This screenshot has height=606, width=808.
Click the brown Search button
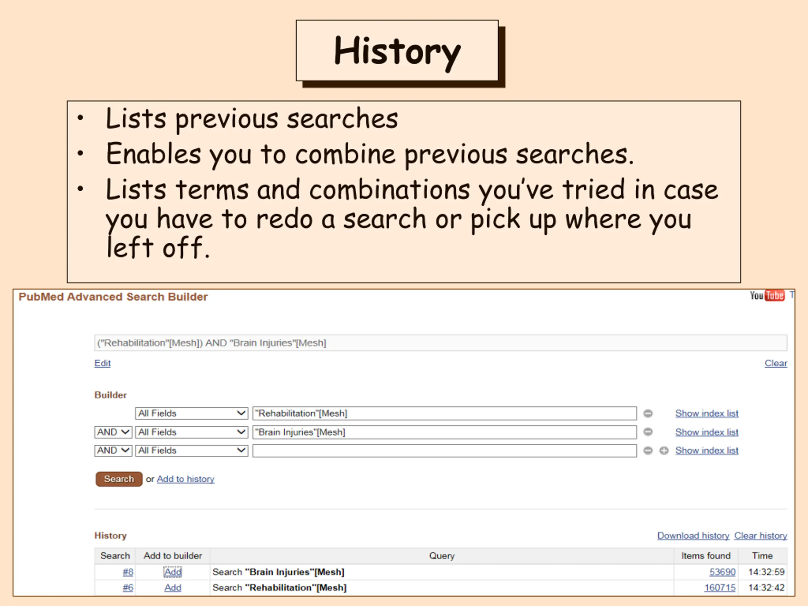pyautogui.click(x=119, y=479)
